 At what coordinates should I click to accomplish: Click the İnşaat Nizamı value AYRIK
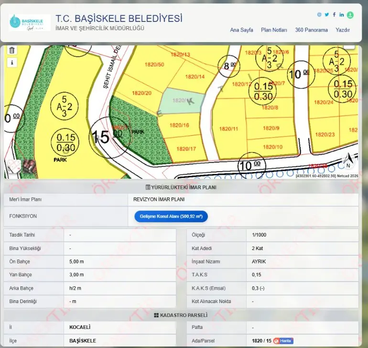tap(259, 261)
